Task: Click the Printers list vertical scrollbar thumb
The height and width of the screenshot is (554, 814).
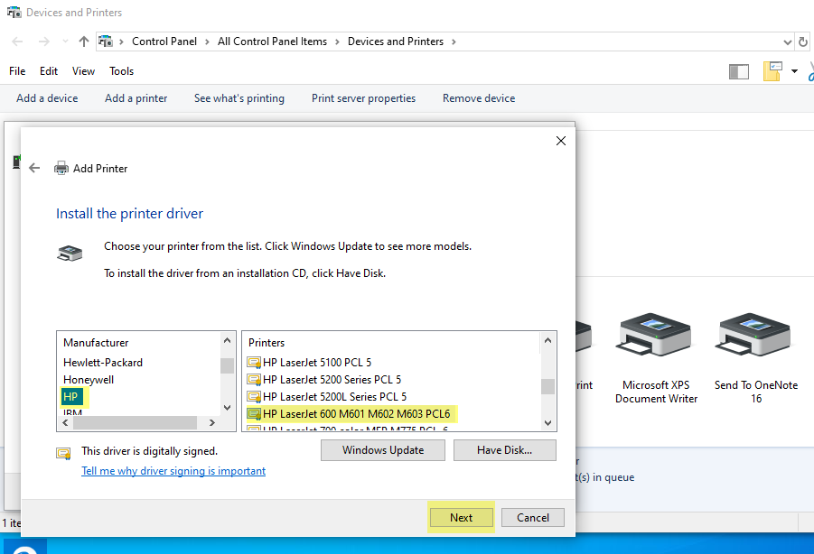Action: coord(547,386)
